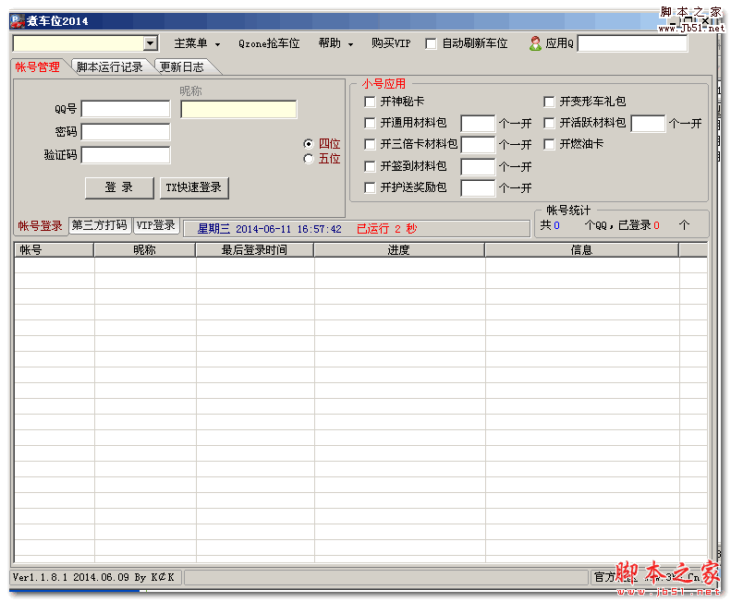Screen dimensions: 731x602
Task: Switch to the 帐号登录 sub-tab
Action: tap(40, 226)
